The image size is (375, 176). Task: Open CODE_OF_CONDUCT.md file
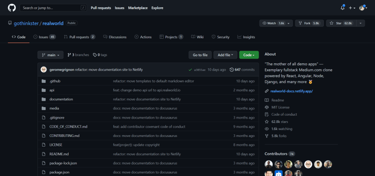[69, 127]
